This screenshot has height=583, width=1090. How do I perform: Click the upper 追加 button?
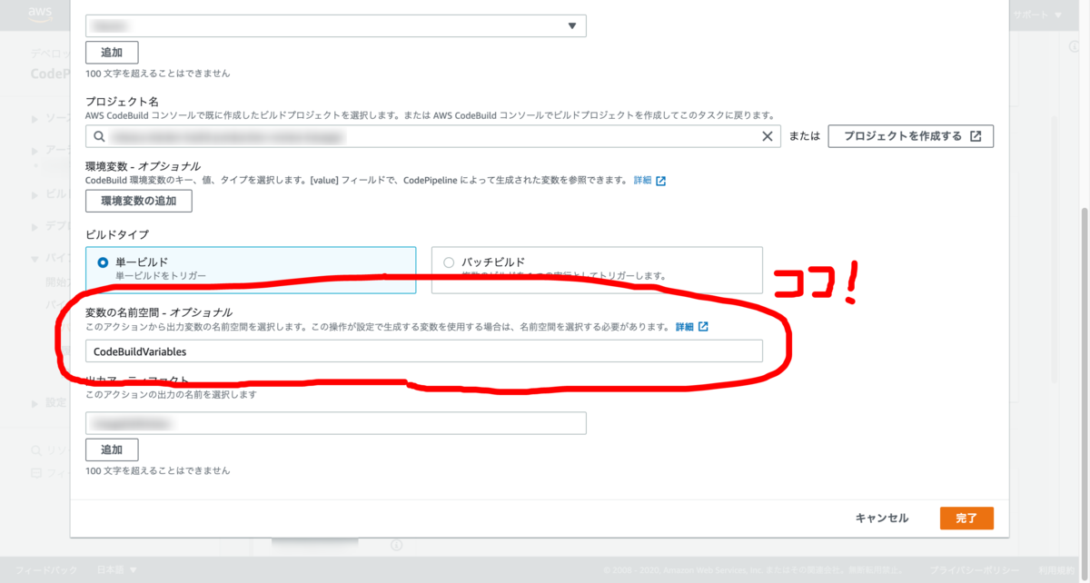pos(112,52)
